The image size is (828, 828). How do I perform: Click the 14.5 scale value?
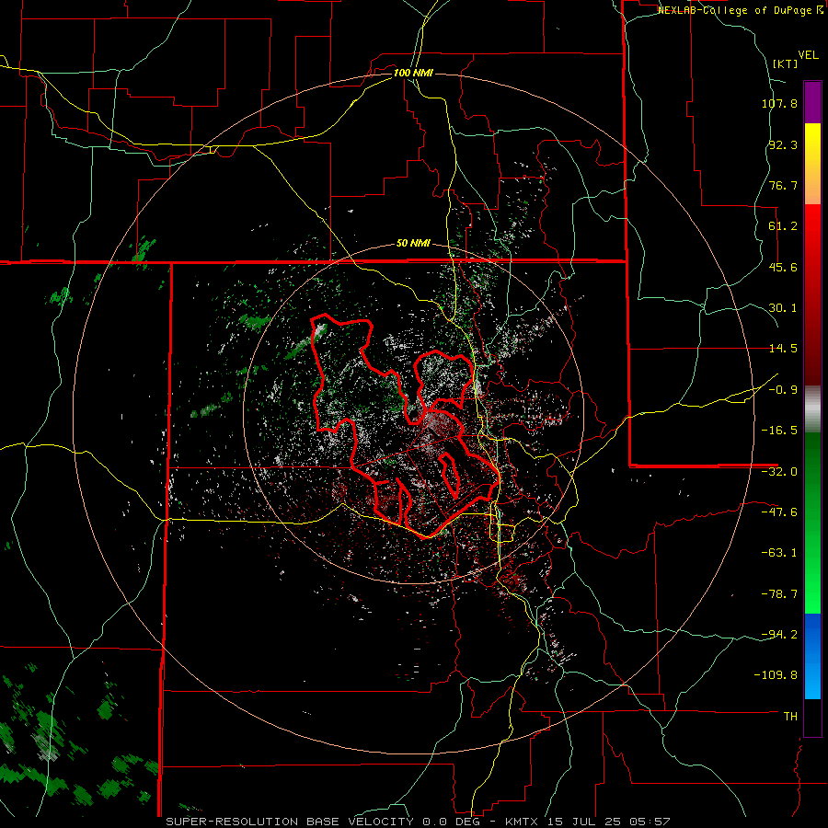pyautogui.click(x=783, y=349)
